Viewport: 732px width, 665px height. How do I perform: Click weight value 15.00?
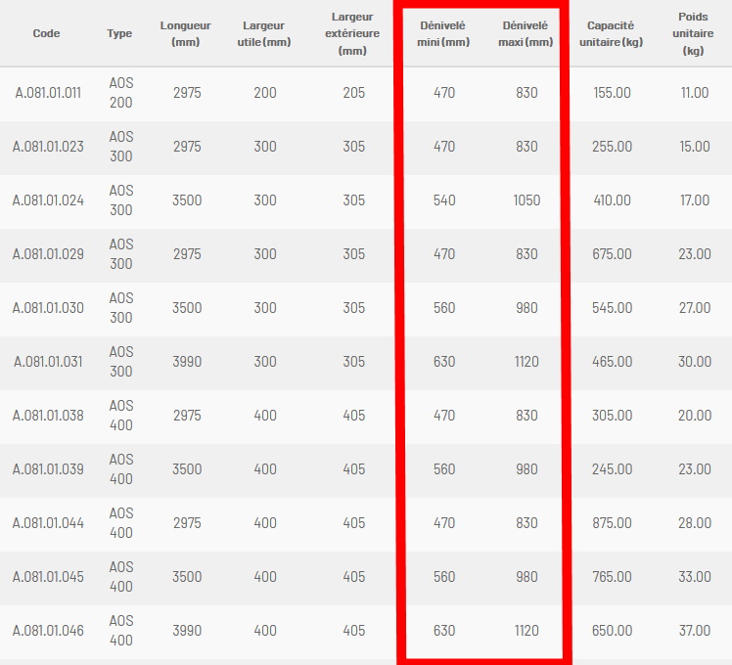[695, 147]
